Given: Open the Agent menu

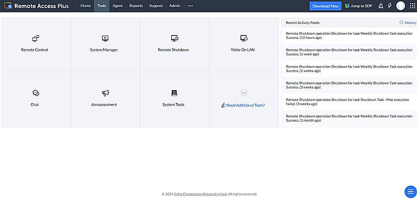Looking at the screenshot, I should (x=118, y=6).
